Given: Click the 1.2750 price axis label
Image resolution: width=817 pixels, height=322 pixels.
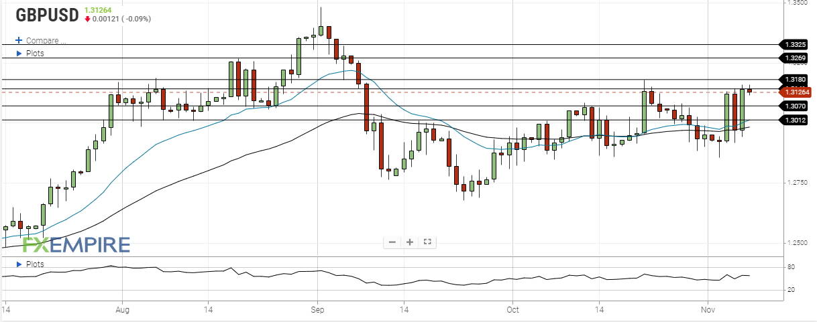Looking at the screenshot, I should [797, 183].
